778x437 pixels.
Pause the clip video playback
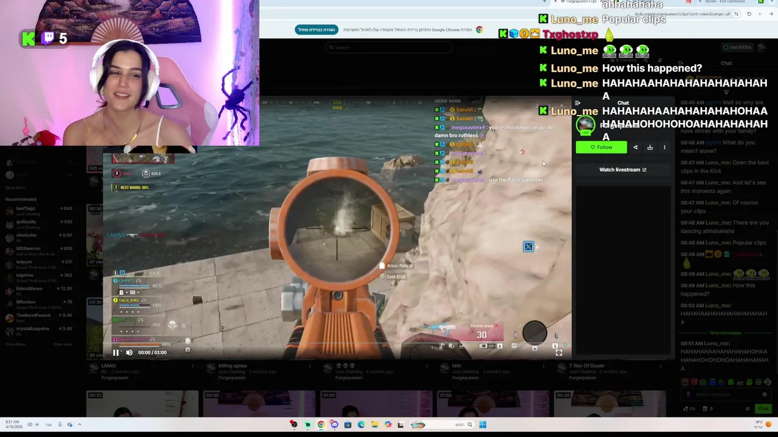[115, 352]
